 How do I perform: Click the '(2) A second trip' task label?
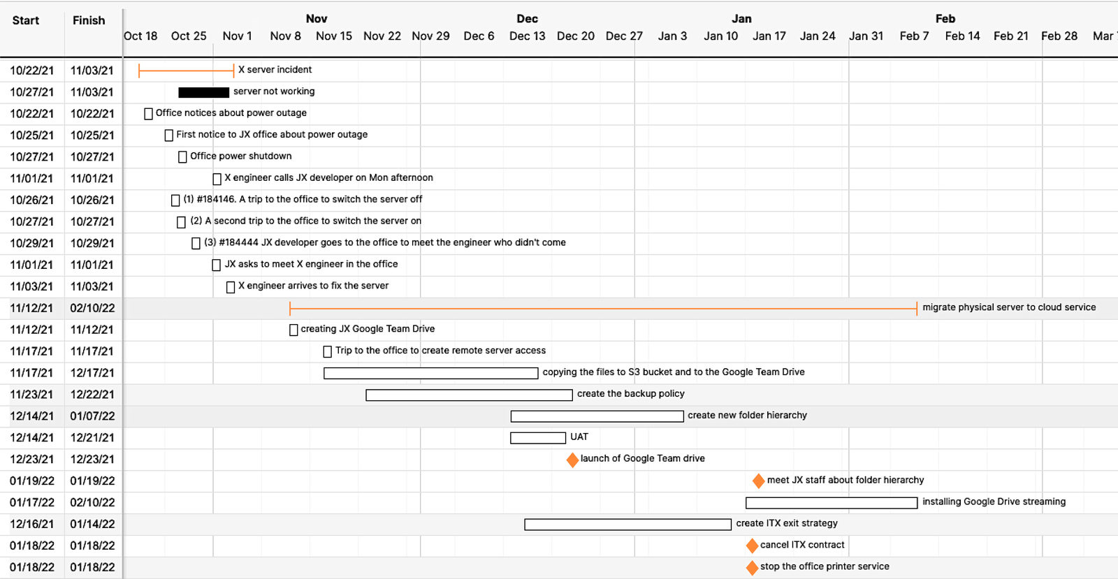(x=306, y=221)
